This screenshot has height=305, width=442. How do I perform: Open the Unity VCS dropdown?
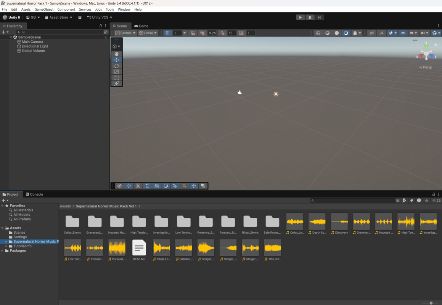tap(100, 17)
